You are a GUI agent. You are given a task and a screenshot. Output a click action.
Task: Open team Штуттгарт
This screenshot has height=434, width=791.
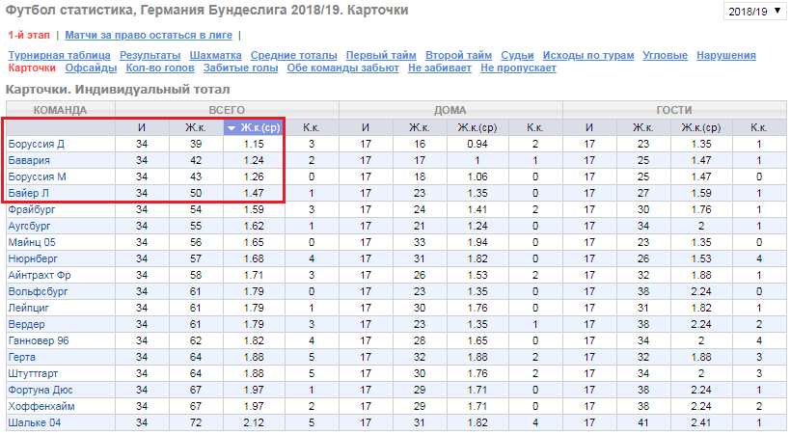tap(33, 374)
